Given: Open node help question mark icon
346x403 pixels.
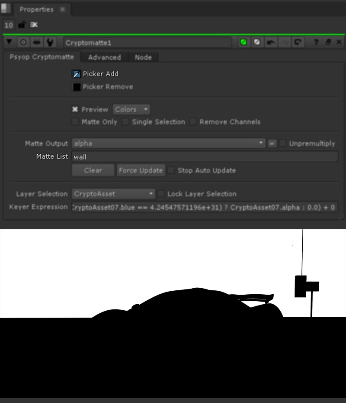Looking at the screenshot, I should 316,42.
